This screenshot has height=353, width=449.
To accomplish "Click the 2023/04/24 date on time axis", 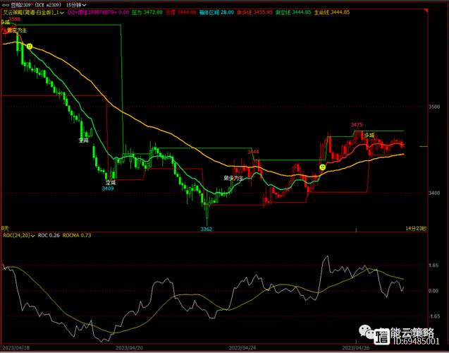I will tap(243, 348).
